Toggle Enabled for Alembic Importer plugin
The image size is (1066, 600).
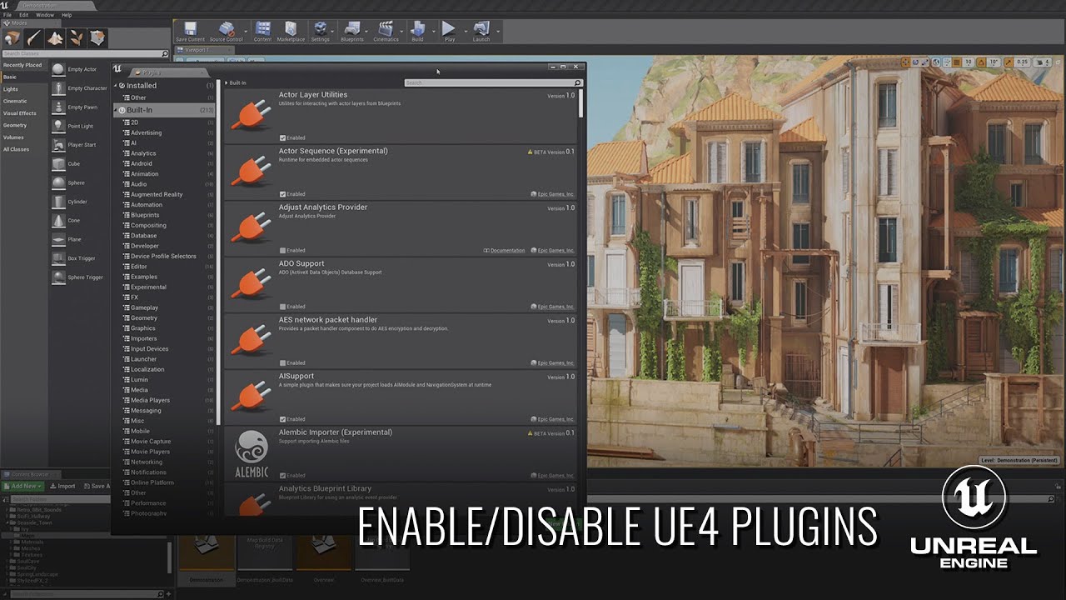coord(283,475)
